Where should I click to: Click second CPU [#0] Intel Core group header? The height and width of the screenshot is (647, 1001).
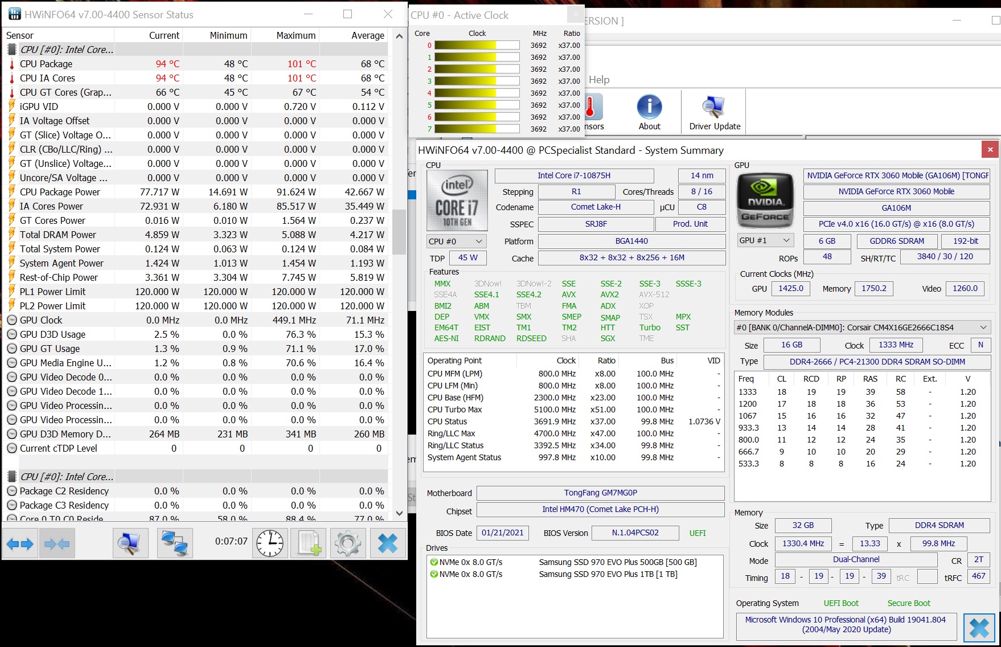pyautogui.click(x=195, y=477)
